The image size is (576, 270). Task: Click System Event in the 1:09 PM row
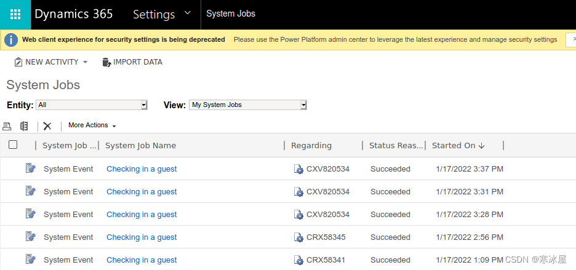(68, 260)
